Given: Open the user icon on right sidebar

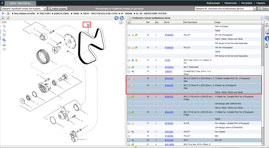Looking at the screenshot, I should 267,45.
